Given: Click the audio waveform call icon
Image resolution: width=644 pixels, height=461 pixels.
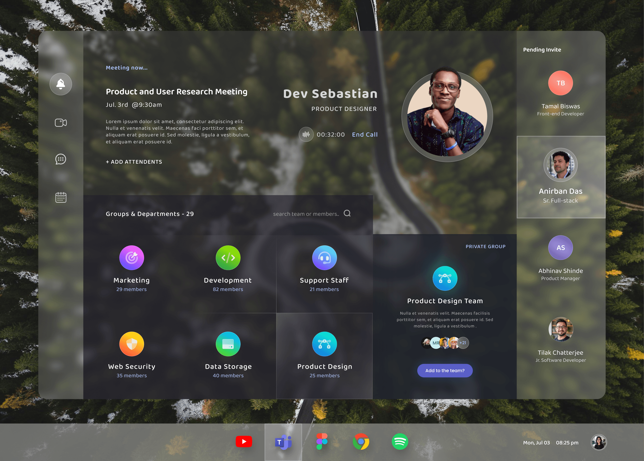Looking at the screenshot, I should click(306, 134).
